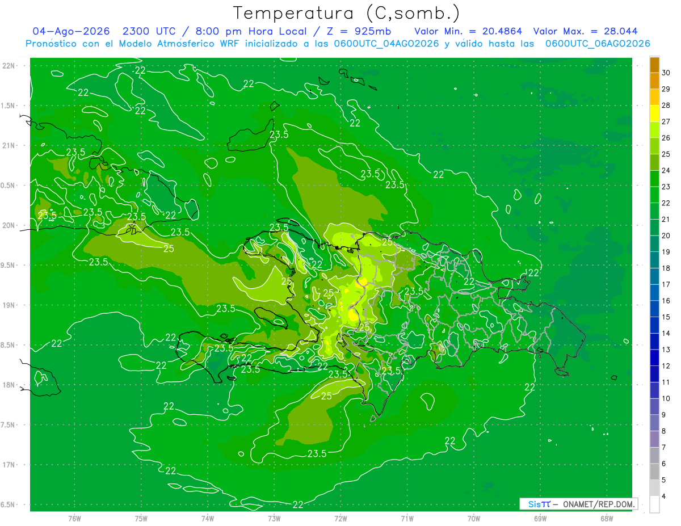Click the color scale label "30"
Viewport: 681px width, 526px height.
point(666,73)
